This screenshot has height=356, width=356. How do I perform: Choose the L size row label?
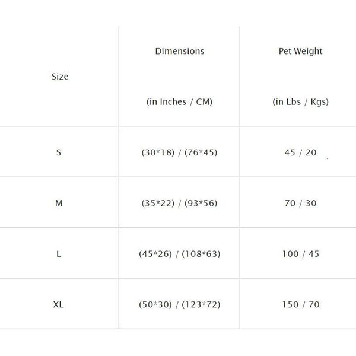point(59,254)
